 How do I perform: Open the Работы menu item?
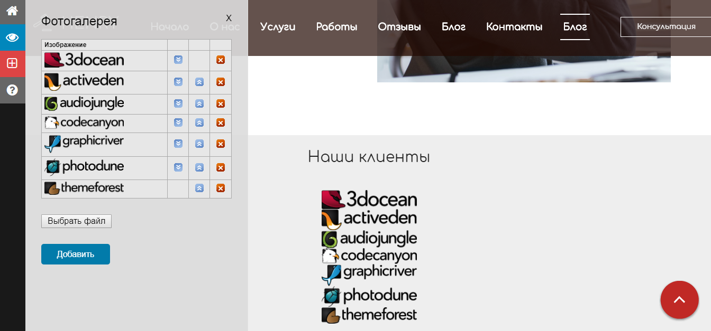pos(336,27)
